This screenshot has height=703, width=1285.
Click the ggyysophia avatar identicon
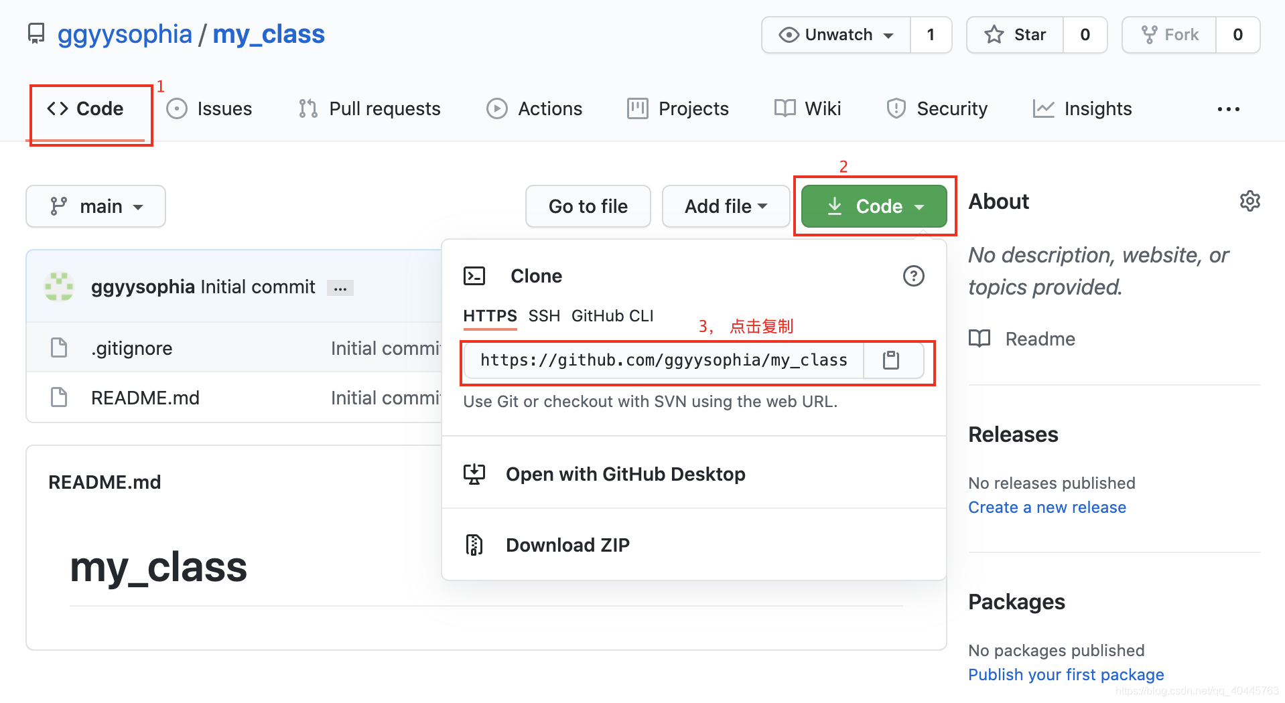click(59, 287)
